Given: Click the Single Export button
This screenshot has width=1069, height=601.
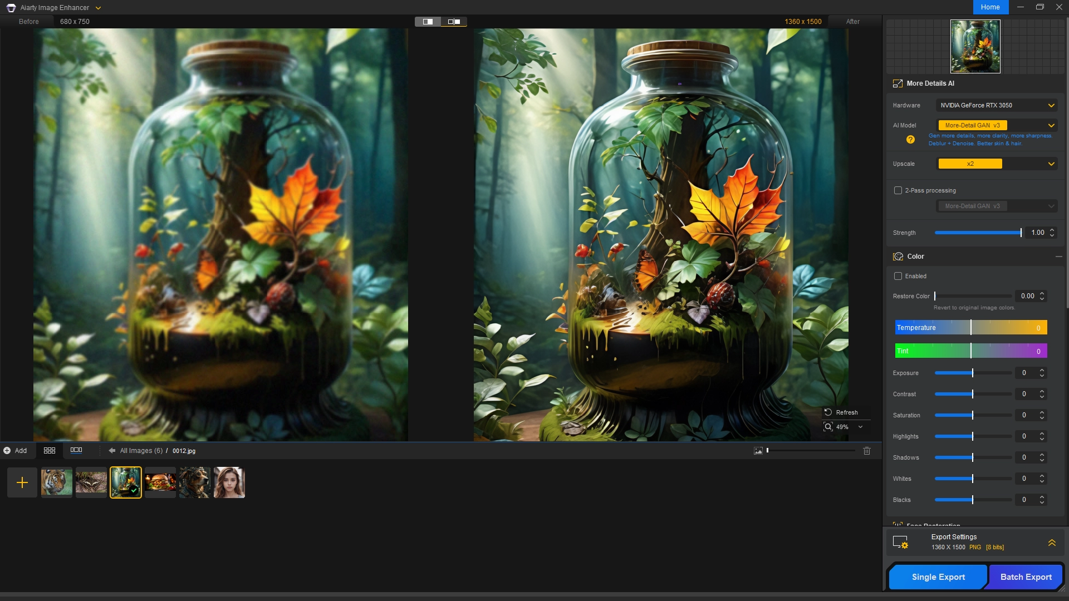Looking at the screenshot, I should [x=938, y=577].
